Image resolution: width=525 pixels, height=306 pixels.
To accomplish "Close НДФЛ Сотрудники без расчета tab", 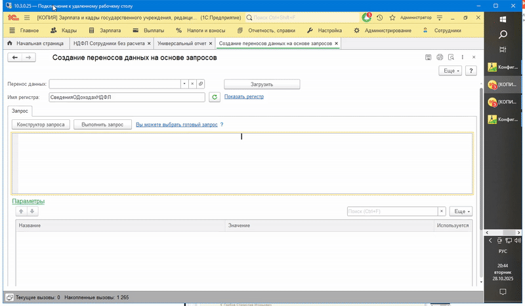I will [149, 43].
